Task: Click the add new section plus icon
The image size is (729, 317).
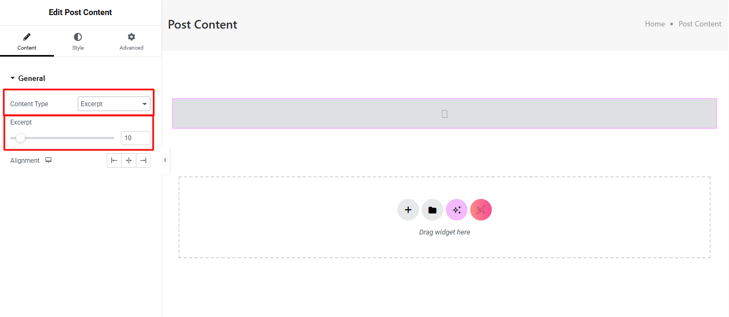Action: [408, 210]
